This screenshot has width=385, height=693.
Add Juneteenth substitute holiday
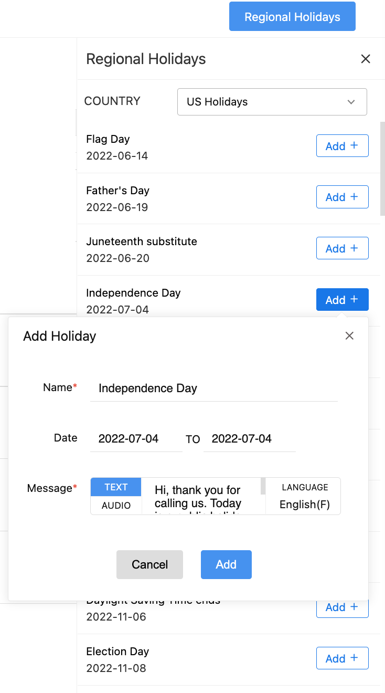coord(342,248)
